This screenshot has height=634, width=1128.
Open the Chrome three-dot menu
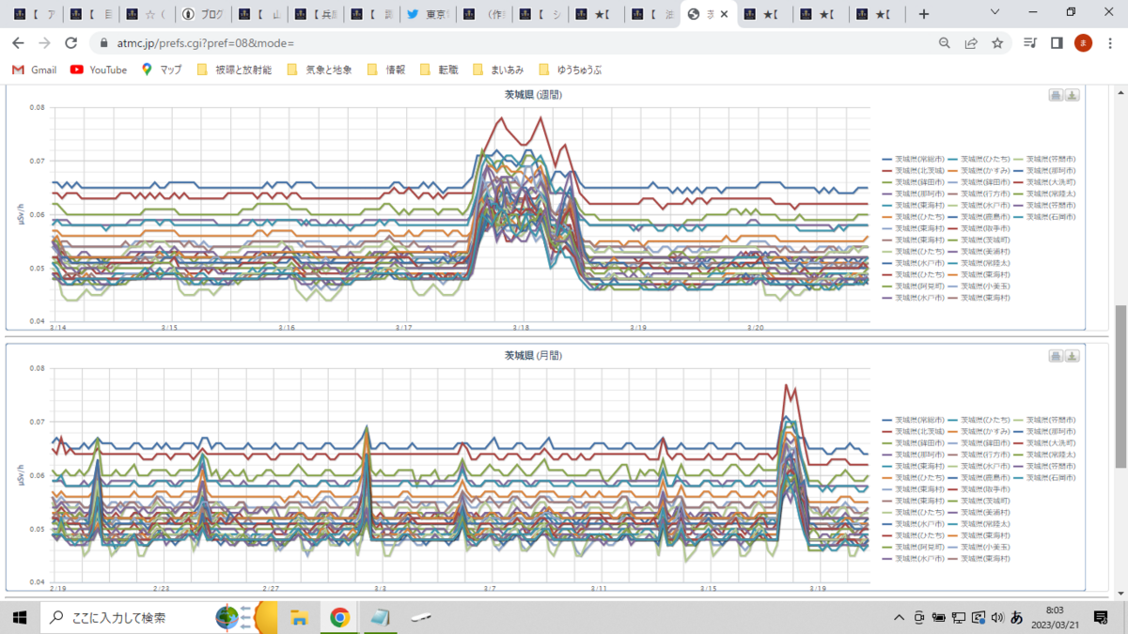coord(1110,43)
